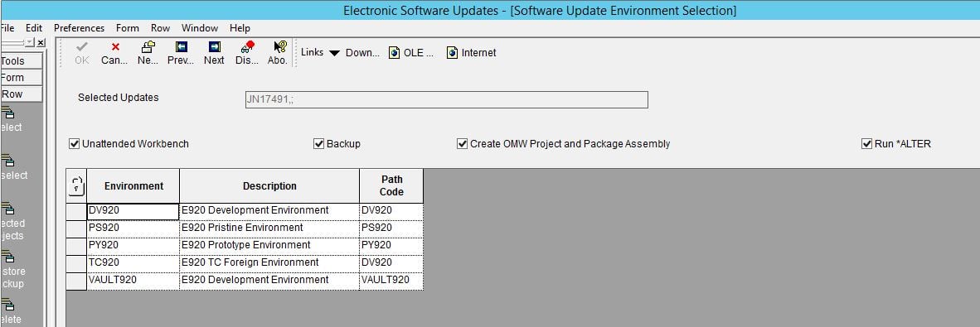980x327 pixels.
Task: Open the Form menu
Action: [x=128, y=28]
